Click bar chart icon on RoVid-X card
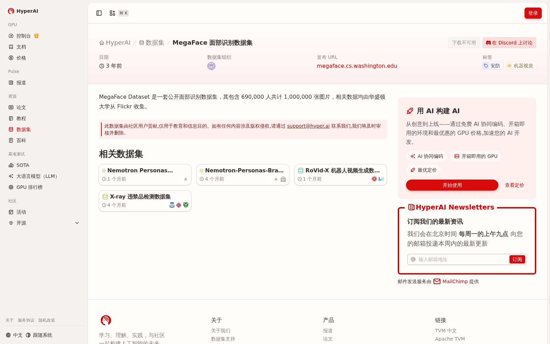The height and width of the screenshot is (344, 550). click(381, 179)
